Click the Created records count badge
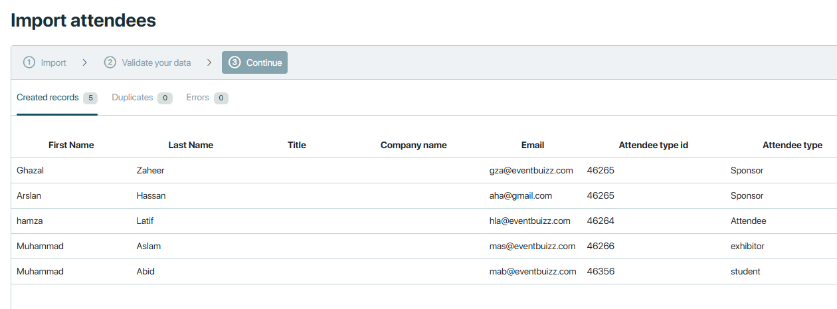 point(90,98)
